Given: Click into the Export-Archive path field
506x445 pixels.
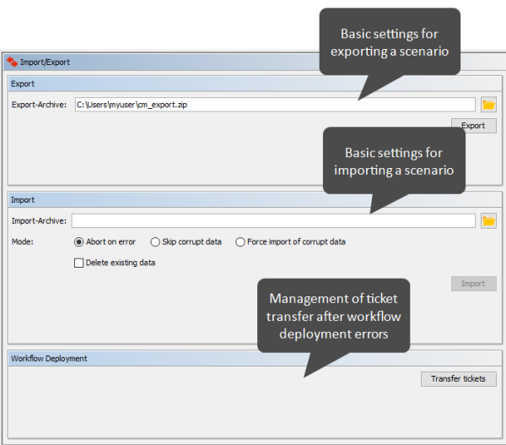Looking at the screenshot, I should (x=274, y=105).
